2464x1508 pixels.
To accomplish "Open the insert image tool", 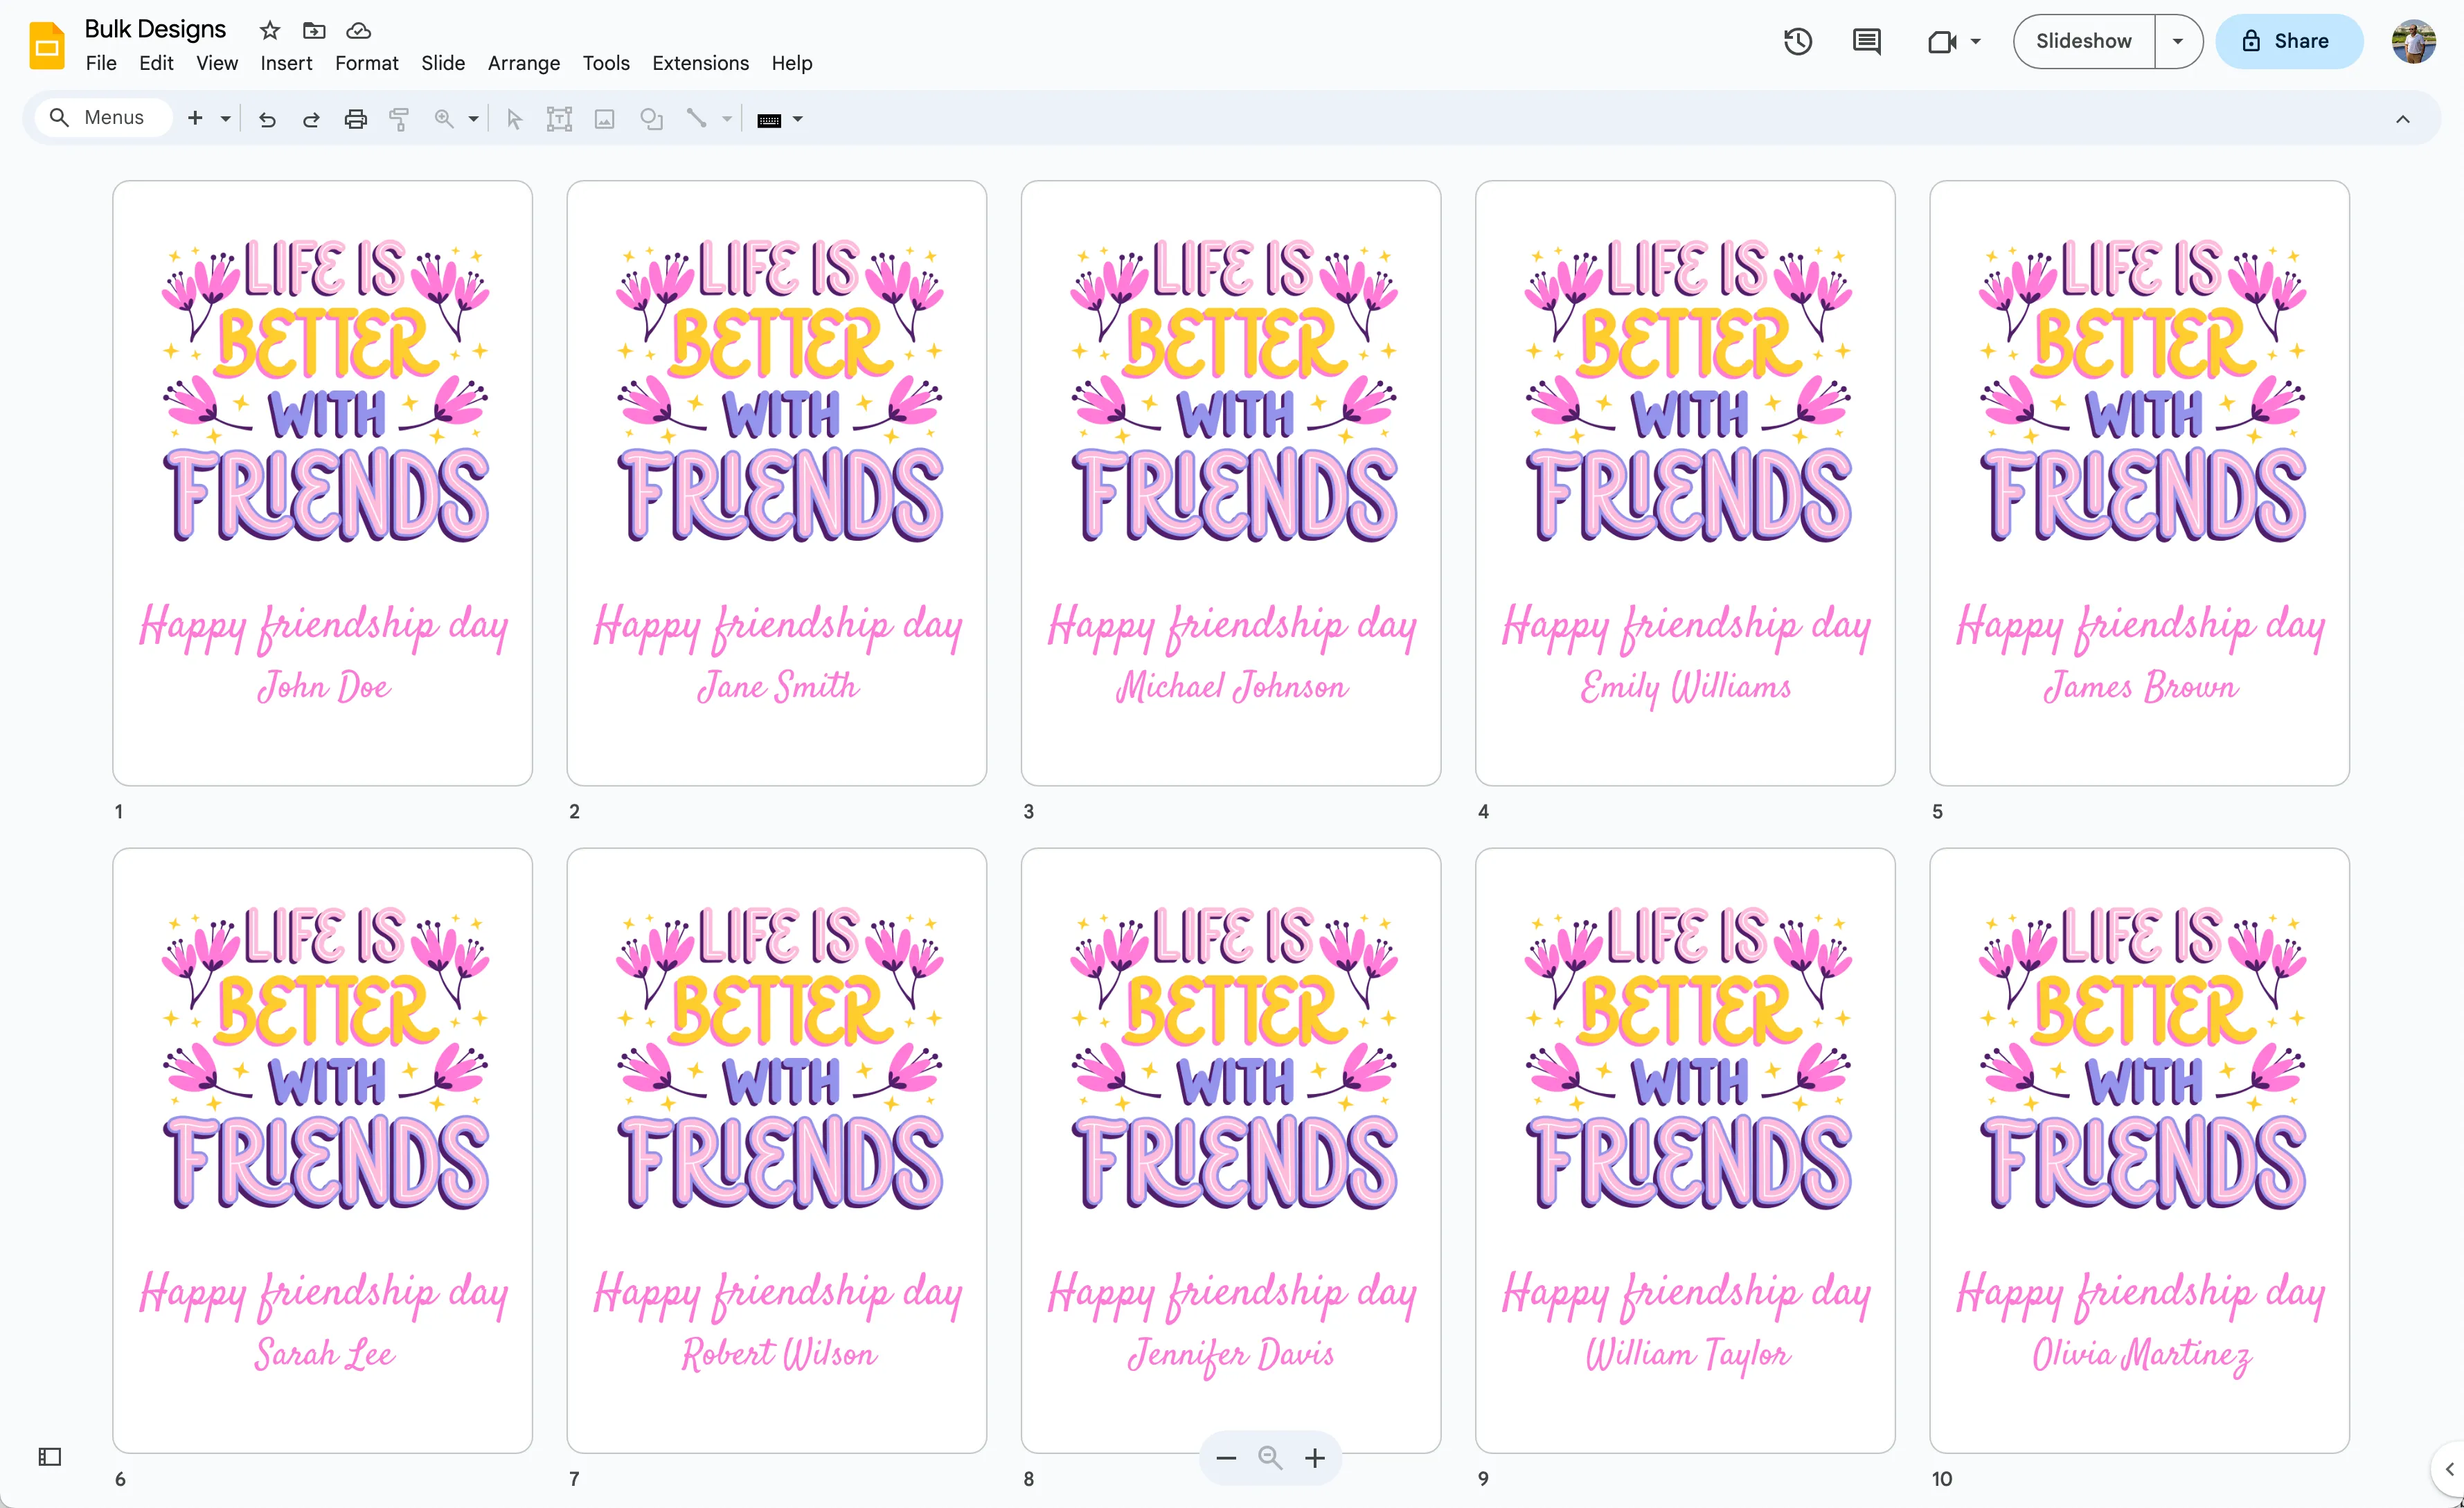I will click(604, 118).
